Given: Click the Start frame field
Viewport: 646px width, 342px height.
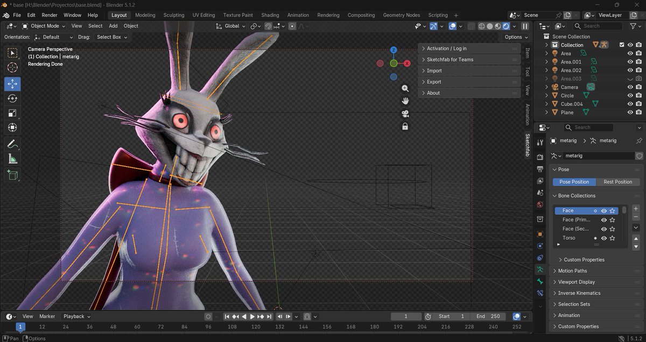Looking at the screenshot, I should tap(451, 317).
